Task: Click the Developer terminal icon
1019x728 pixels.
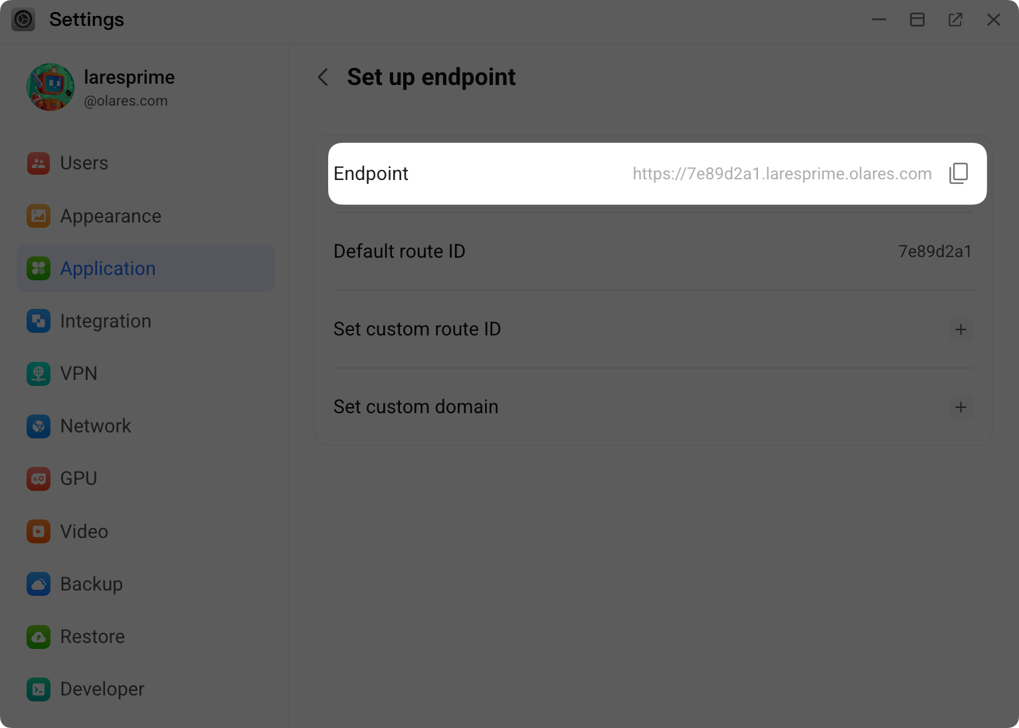Action: [x=39, y=689]
